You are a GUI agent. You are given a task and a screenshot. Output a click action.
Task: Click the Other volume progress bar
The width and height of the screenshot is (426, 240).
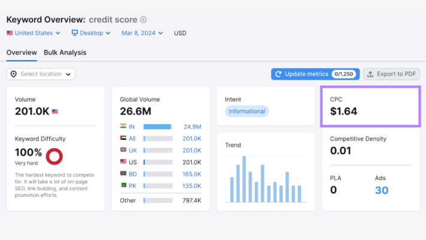[158, 200]
